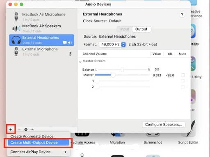The image size is (210, 157).
Task: Toggle channel 2 mute checkbox
Action: pyautogui.click(x=183, y=87)
